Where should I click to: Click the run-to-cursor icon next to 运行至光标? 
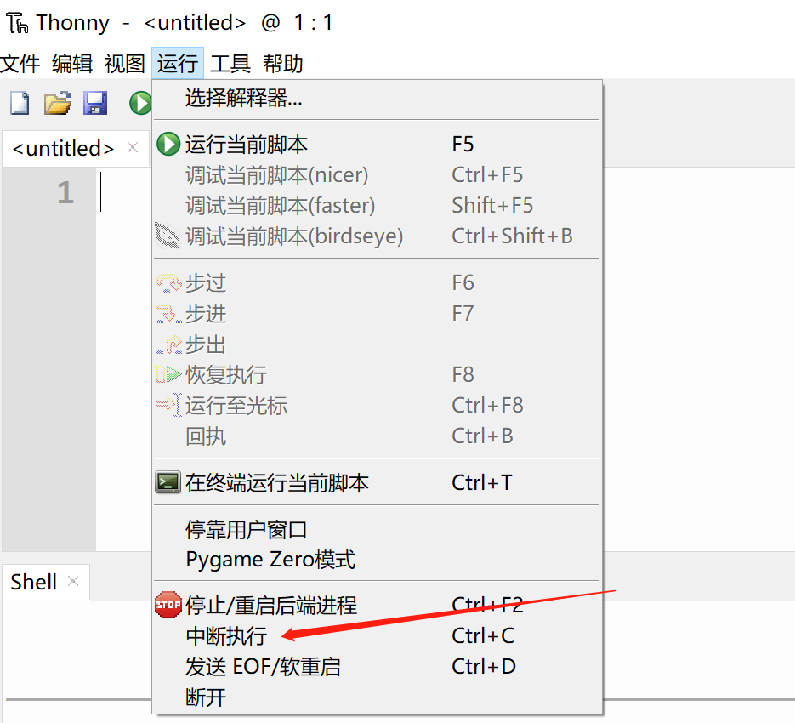click(x=168, y=406)
